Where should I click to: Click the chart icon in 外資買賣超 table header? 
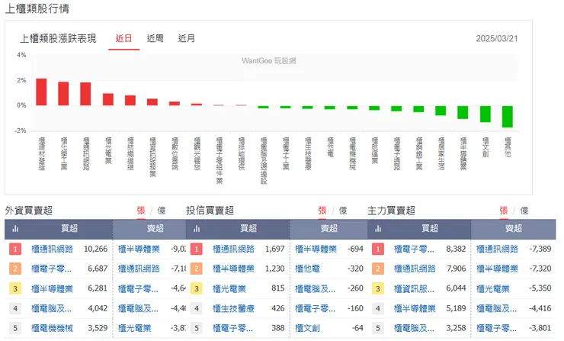(15, 229)
